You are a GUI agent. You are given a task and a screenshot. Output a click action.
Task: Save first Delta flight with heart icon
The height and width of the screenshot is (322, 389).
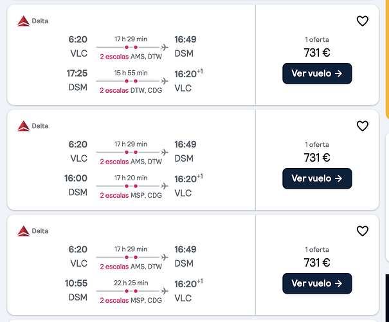tap(363, 21)
